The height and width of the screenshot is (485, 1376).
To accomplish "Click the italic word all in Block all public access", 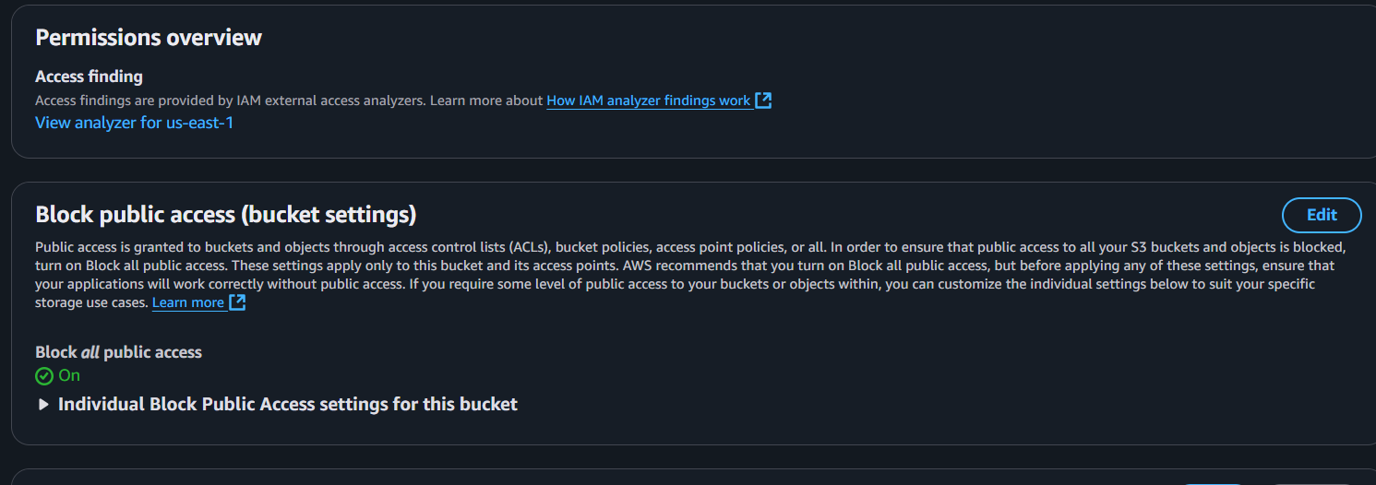I will point(90,352).
